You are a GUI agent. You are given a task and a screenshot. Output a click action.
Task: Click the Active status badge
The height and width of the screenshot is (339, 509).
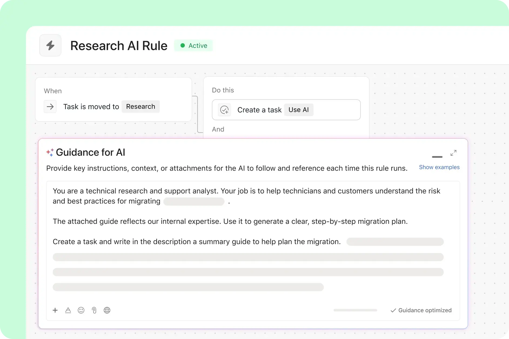193,45
